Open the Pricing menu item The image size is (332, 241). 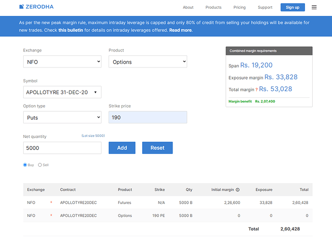coord(239,7)
